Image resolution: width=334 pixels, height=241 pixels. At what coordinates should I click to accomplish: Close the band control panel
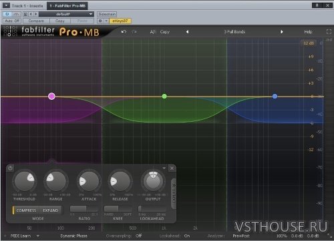172,168
